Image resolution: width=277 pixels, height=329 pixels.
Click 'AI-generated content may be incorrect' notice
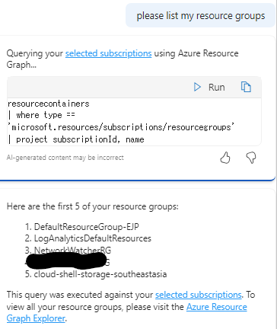tap(65, 158)
